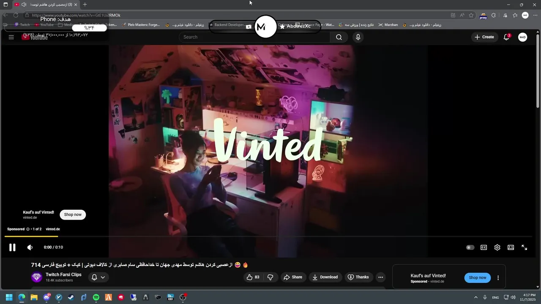Enter full screen mode
The image size is (541, 304).
point(524,247)
